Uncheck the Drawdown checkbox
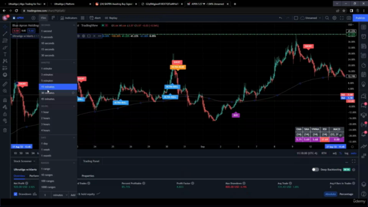 pos(16,194)
